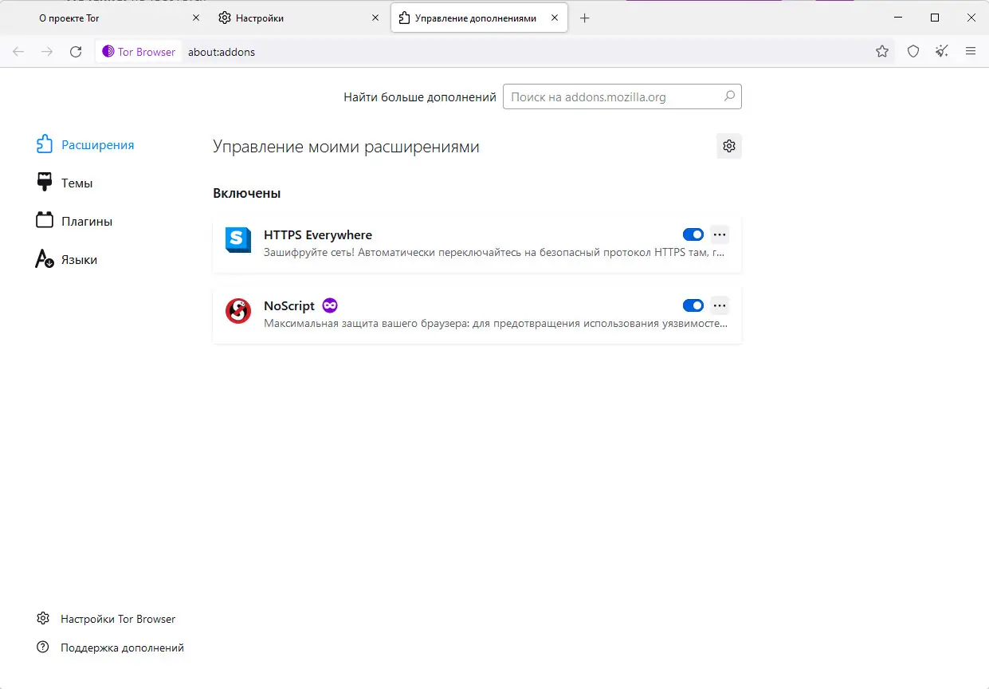This screenshot has width=989, height=689.
Task: Open the extensions tools gear menu
Action: 728,146
